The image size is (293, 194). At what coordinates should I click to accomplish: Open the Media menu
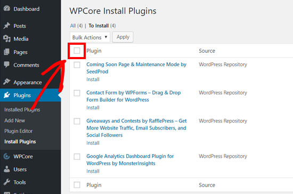pyautogui.click(x=21, y=39)
